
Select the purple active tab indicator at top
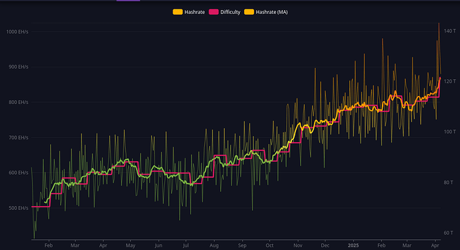pyautogui.click(x=128, y=1)
